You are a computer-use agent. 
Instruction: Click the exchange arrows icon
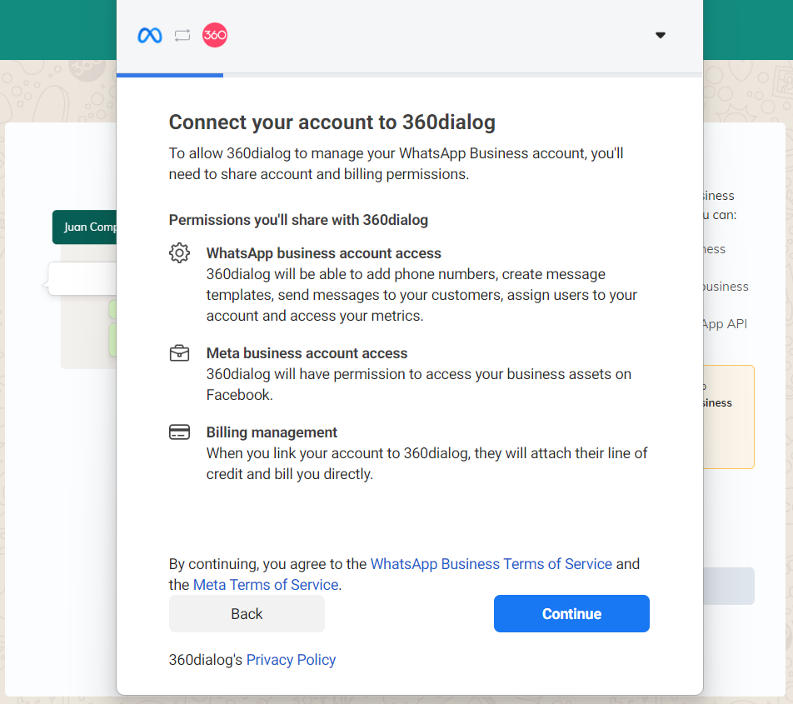(x=182, y=35)
